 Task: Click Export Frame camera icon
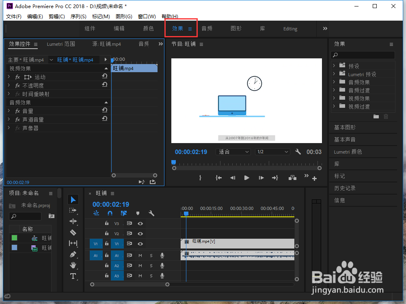click(293, 178)
